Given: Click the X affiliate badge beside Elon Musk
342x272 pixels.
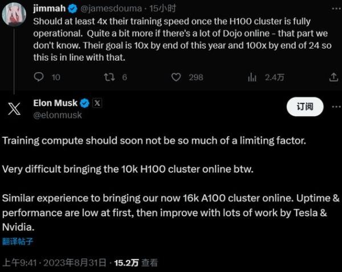Looking at the screenshot, I should pos(97,103).
